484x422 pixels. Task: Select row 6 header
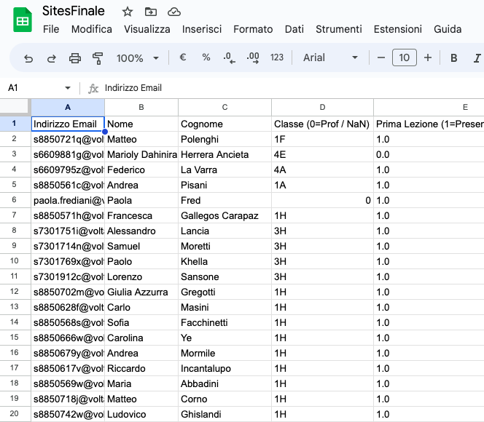click(14, 200)
